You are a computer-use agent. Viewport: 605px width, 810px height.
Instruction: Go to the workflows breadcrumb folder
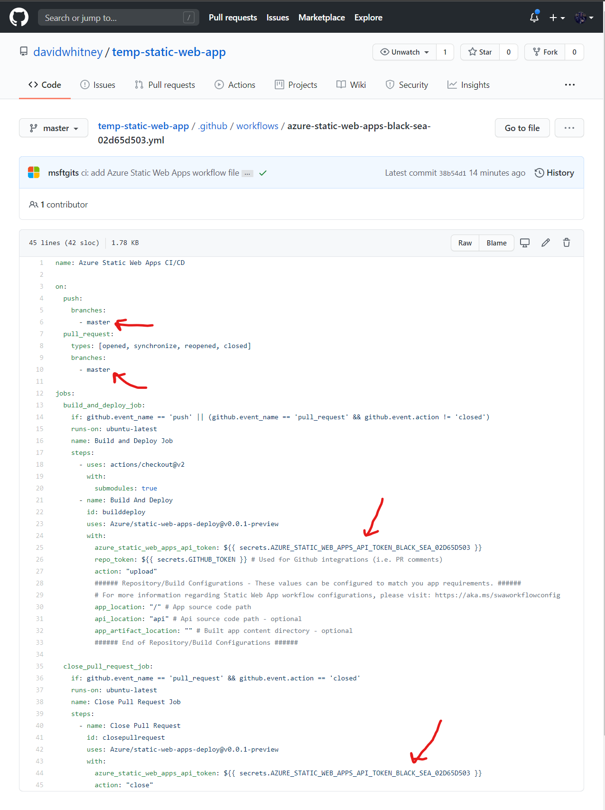click(257, 126)
